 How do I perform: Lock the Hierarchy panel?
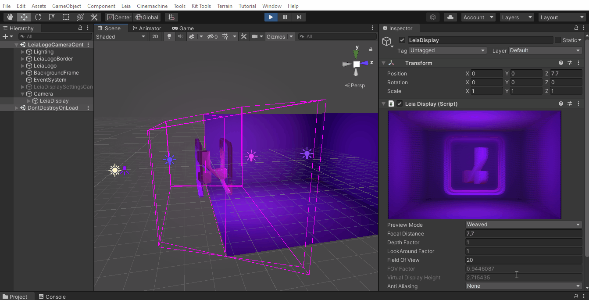pos(80,28)
